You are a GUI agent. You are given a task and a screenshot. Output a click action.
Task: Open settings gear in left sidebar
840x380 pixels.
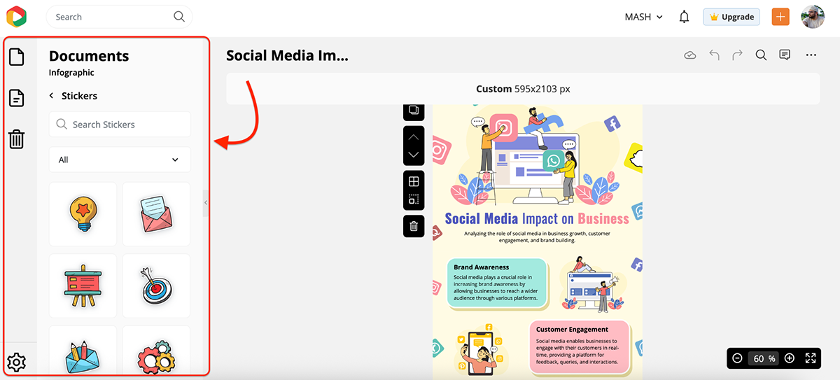[x=17, y=362]
